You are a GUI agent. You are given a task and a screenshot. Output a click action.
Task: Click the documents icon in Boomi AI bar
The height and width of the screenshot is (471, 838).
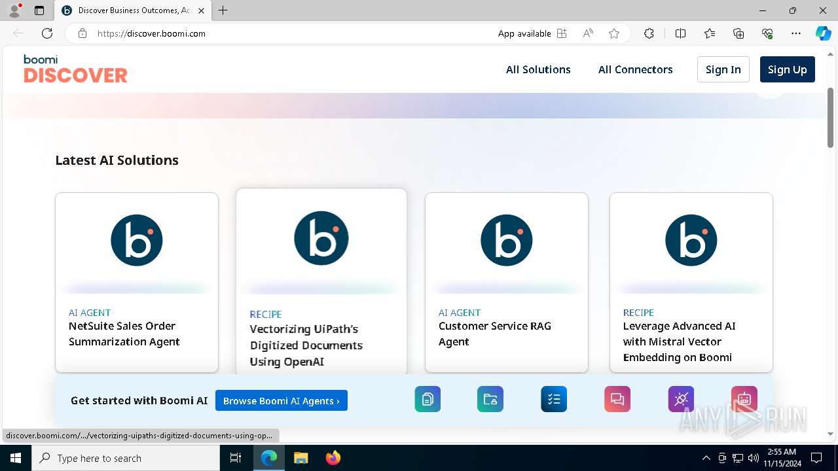tap(428, 399)
